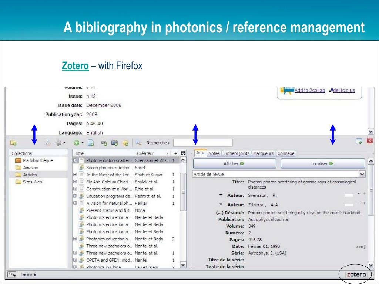Click the Ma bibliothèque library box icon
379x284 pixels.
(18, 160)
